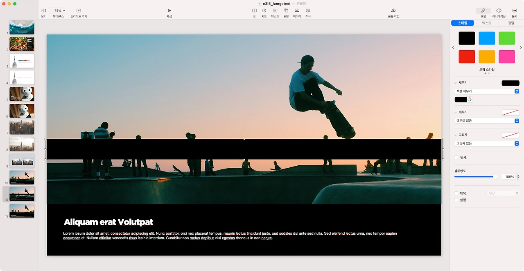Click the wide black fill preview swatch

click(x=510, y=83)
